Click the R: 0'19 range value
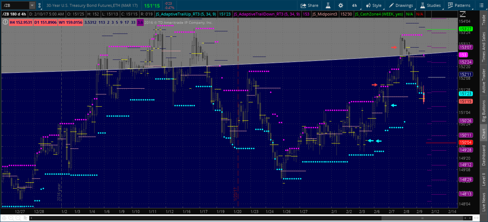The height and width of the screenshot is (222, 488). [x=146, y=14]
